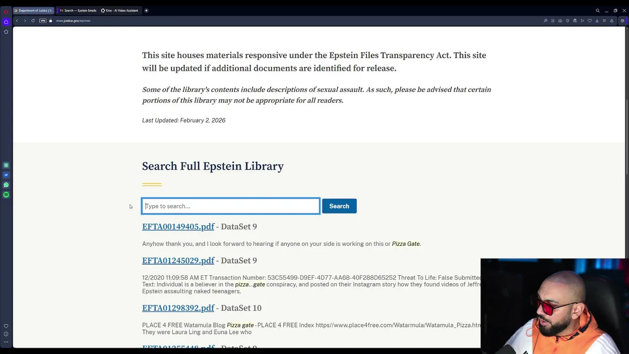This screenshot has width=629, height=354.
Task: Open the downloads icon
Action: coord(597,21)
